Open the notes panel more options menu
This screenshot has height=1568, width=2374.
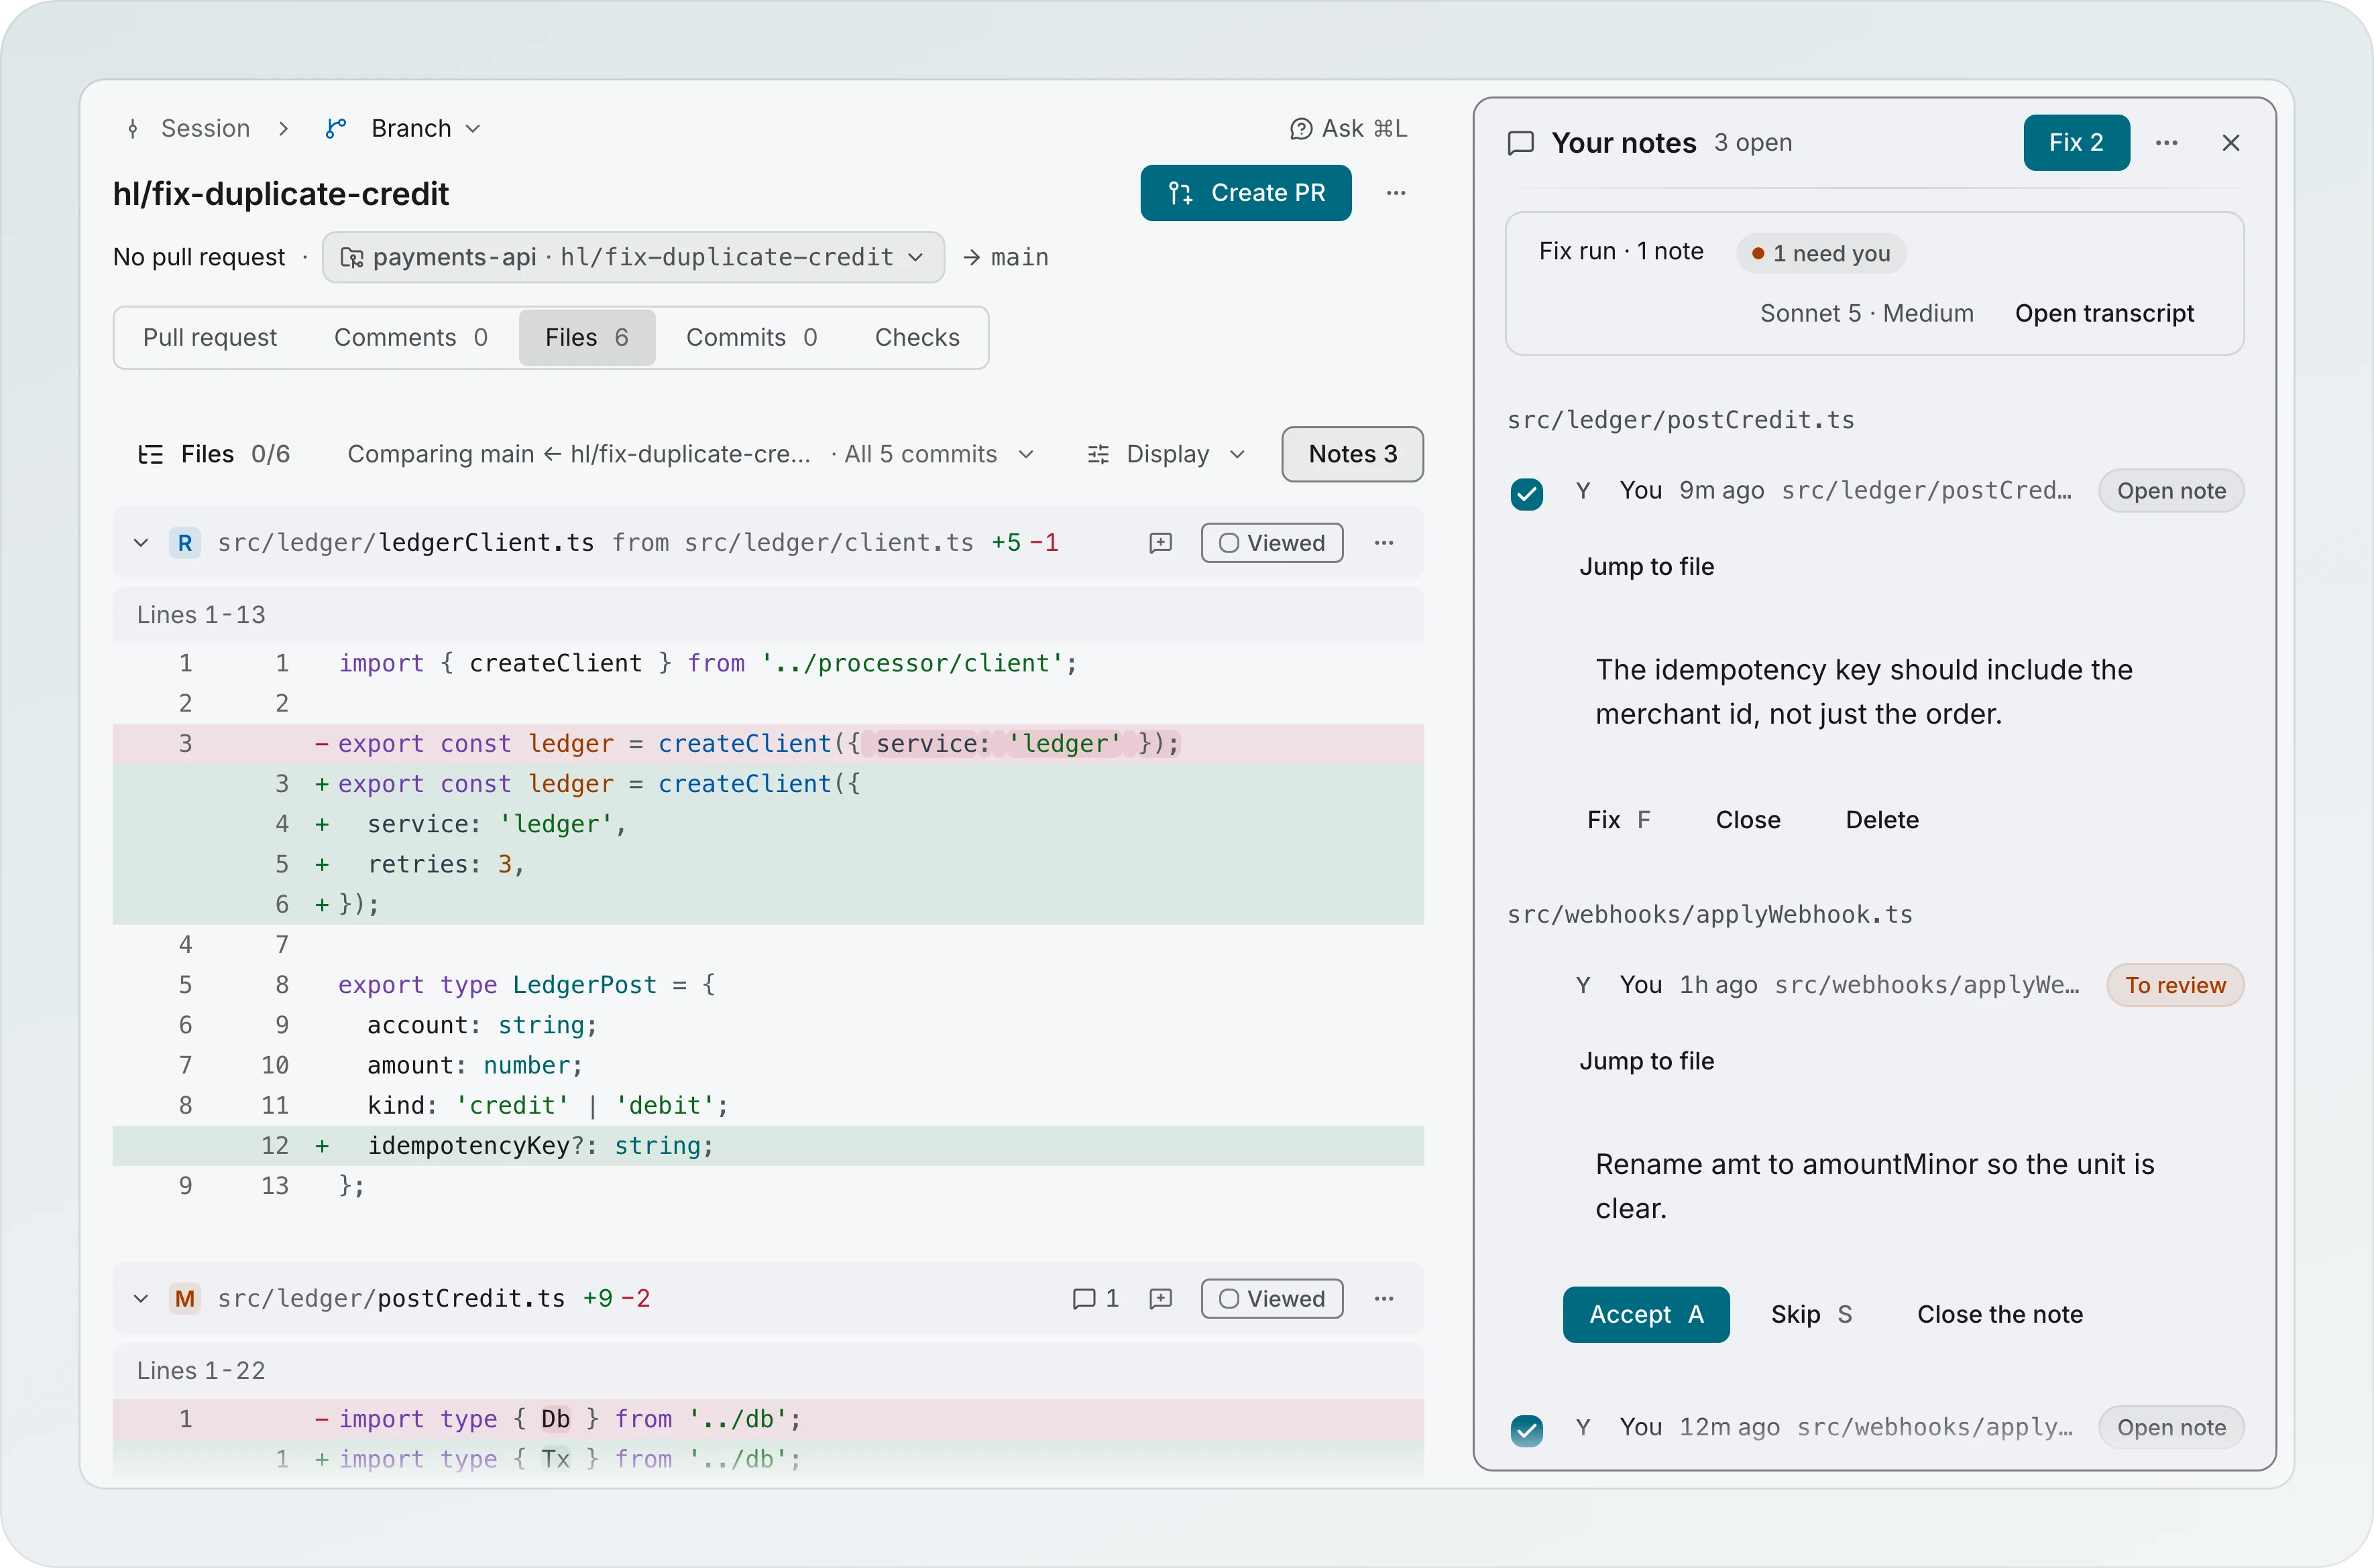2167,143
